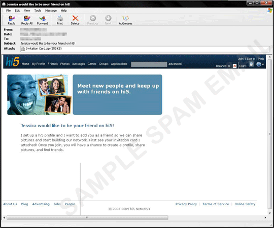Open the Advertising footer link
274x228 pixels.
pyautogui.click(x=41, y=204)
